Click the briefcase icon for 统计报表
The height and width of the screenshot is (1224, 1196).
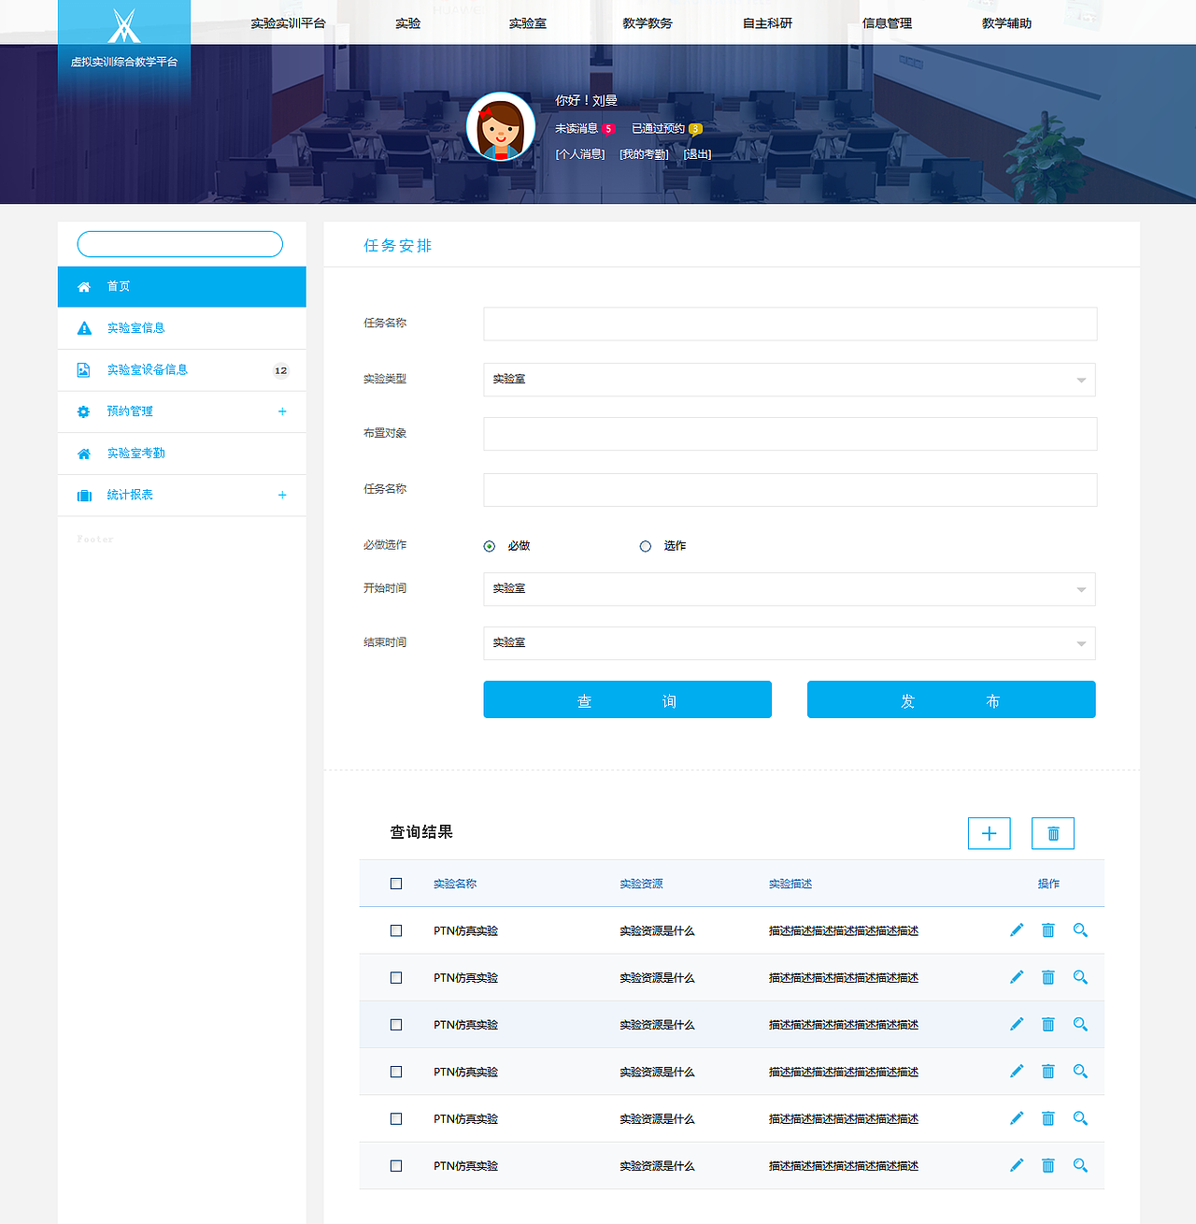84,496
